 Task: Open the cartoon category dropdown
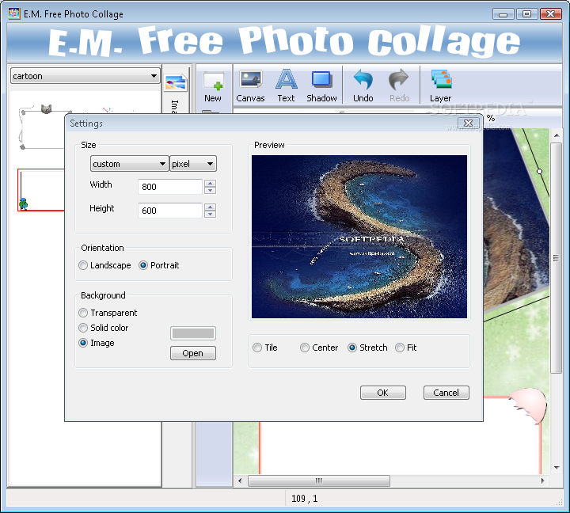tap(85, 76)
